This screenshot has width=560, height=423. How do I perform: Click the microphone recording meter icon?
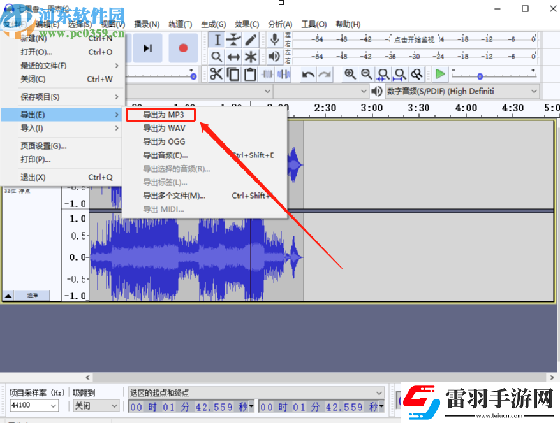click(275, 39)
